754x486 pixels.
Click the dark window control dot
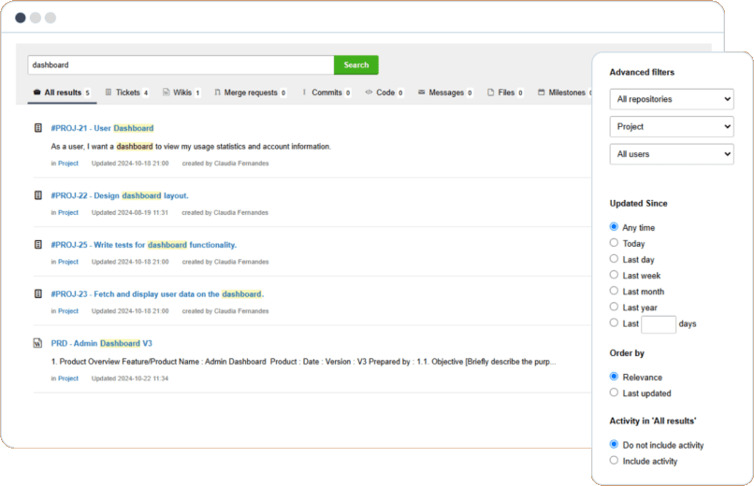(21, 18)
